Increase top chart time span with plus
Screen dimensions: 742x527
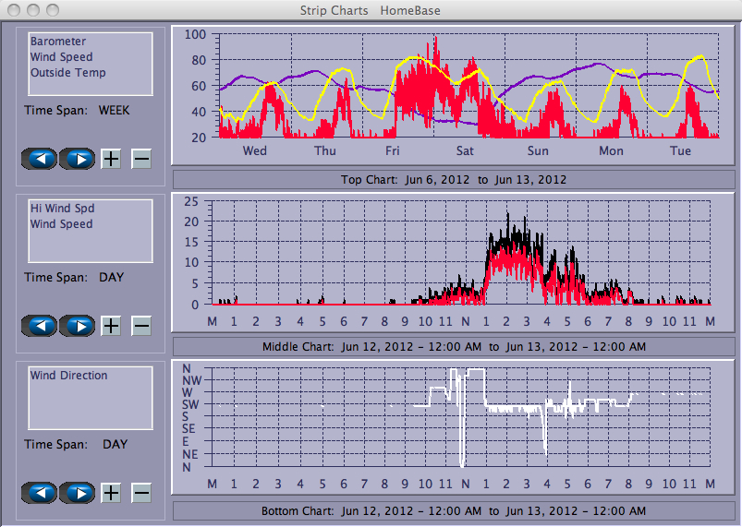tap(111, 159)
